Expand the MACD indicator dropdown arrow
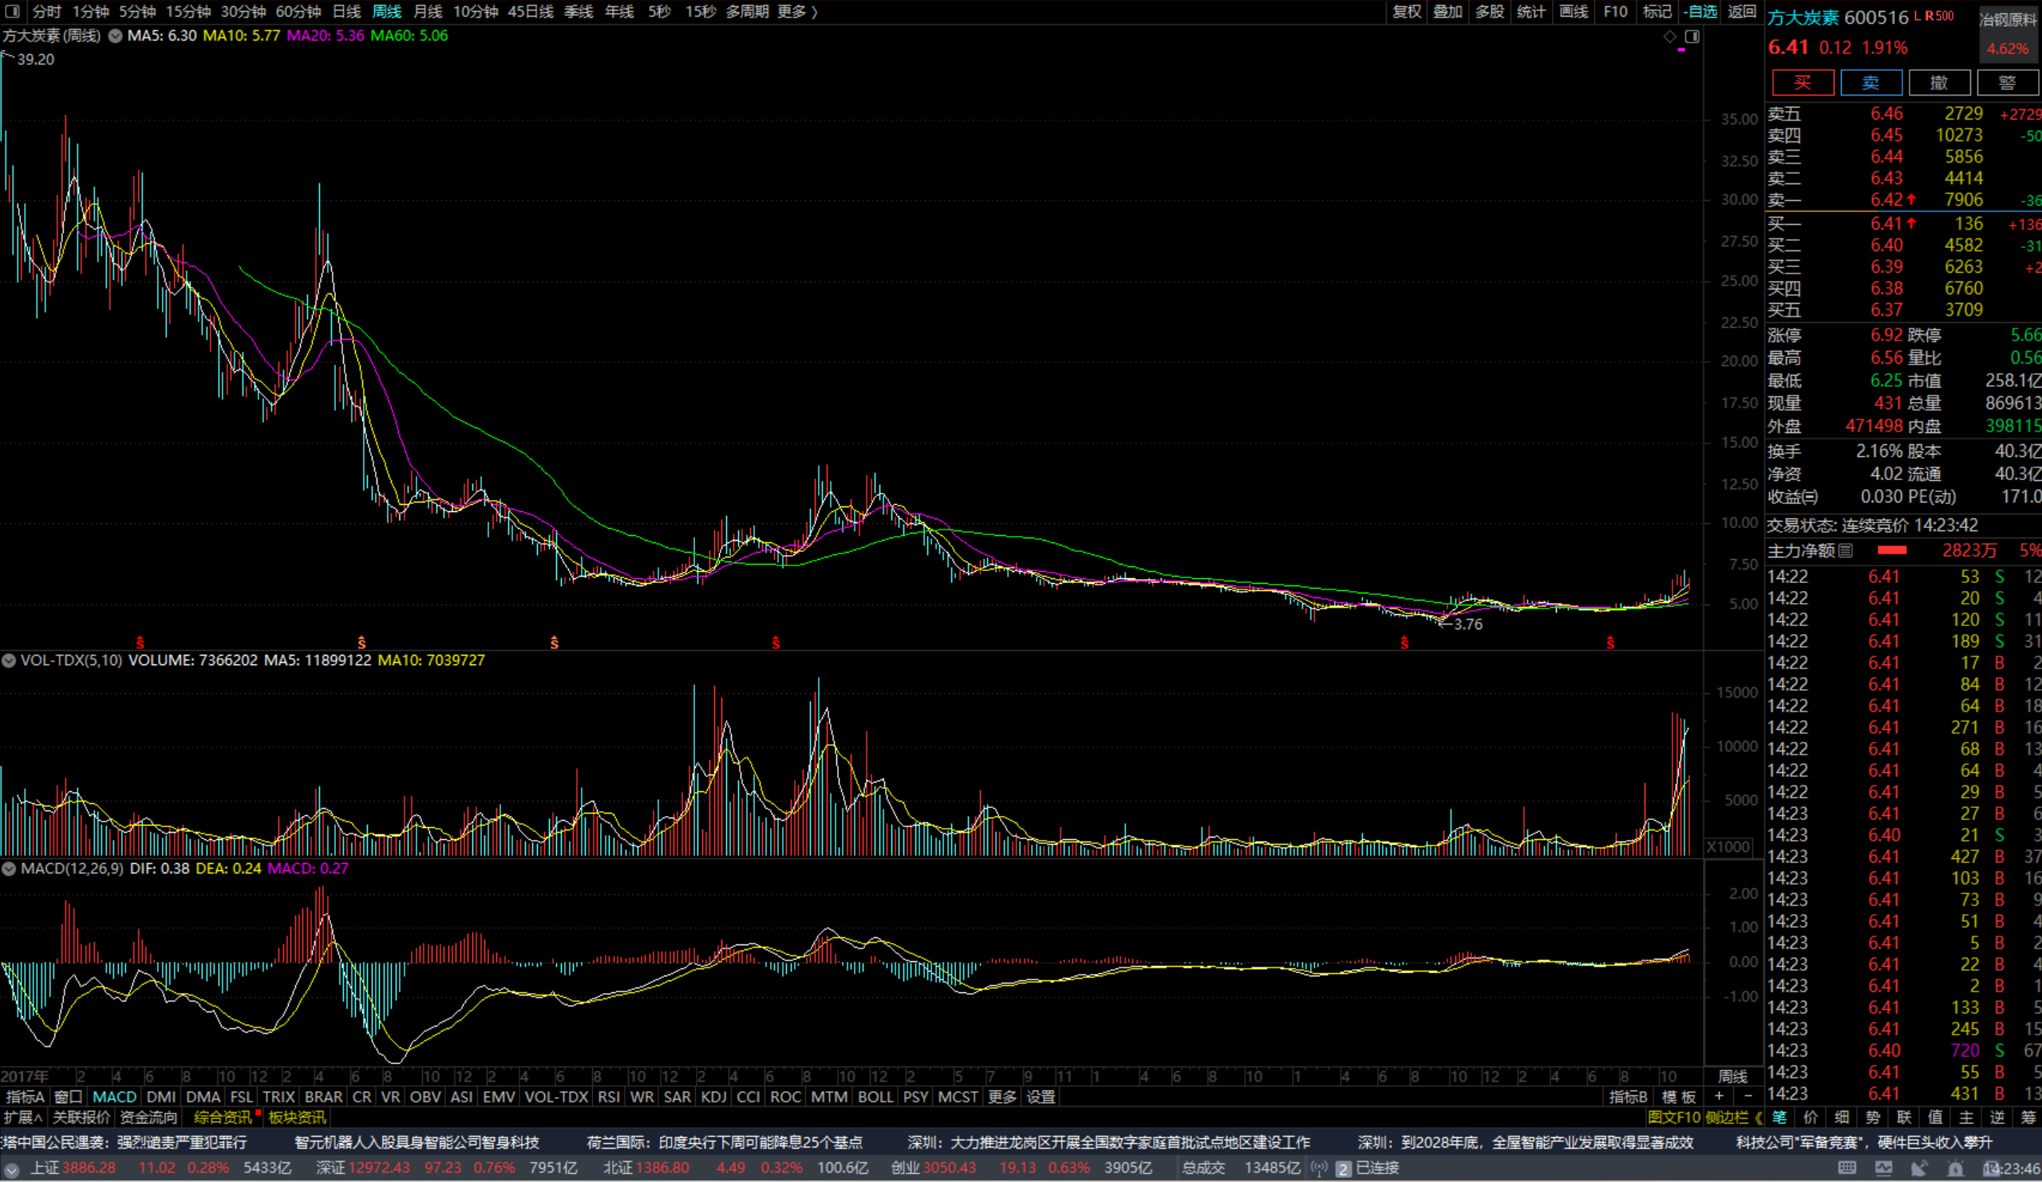 pyautogui.click(x=9, y=869)
